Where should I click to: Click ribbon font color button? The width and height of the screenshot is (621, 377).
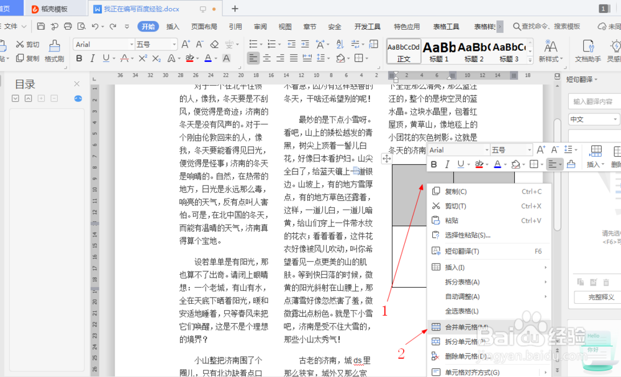pyautogui.click(x=208, y=58)
